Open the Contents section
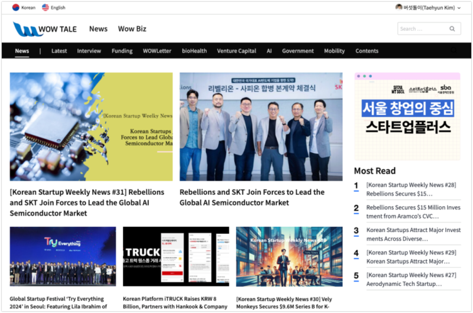The width and height of the screenshot is (473, 313). [367, 51]
